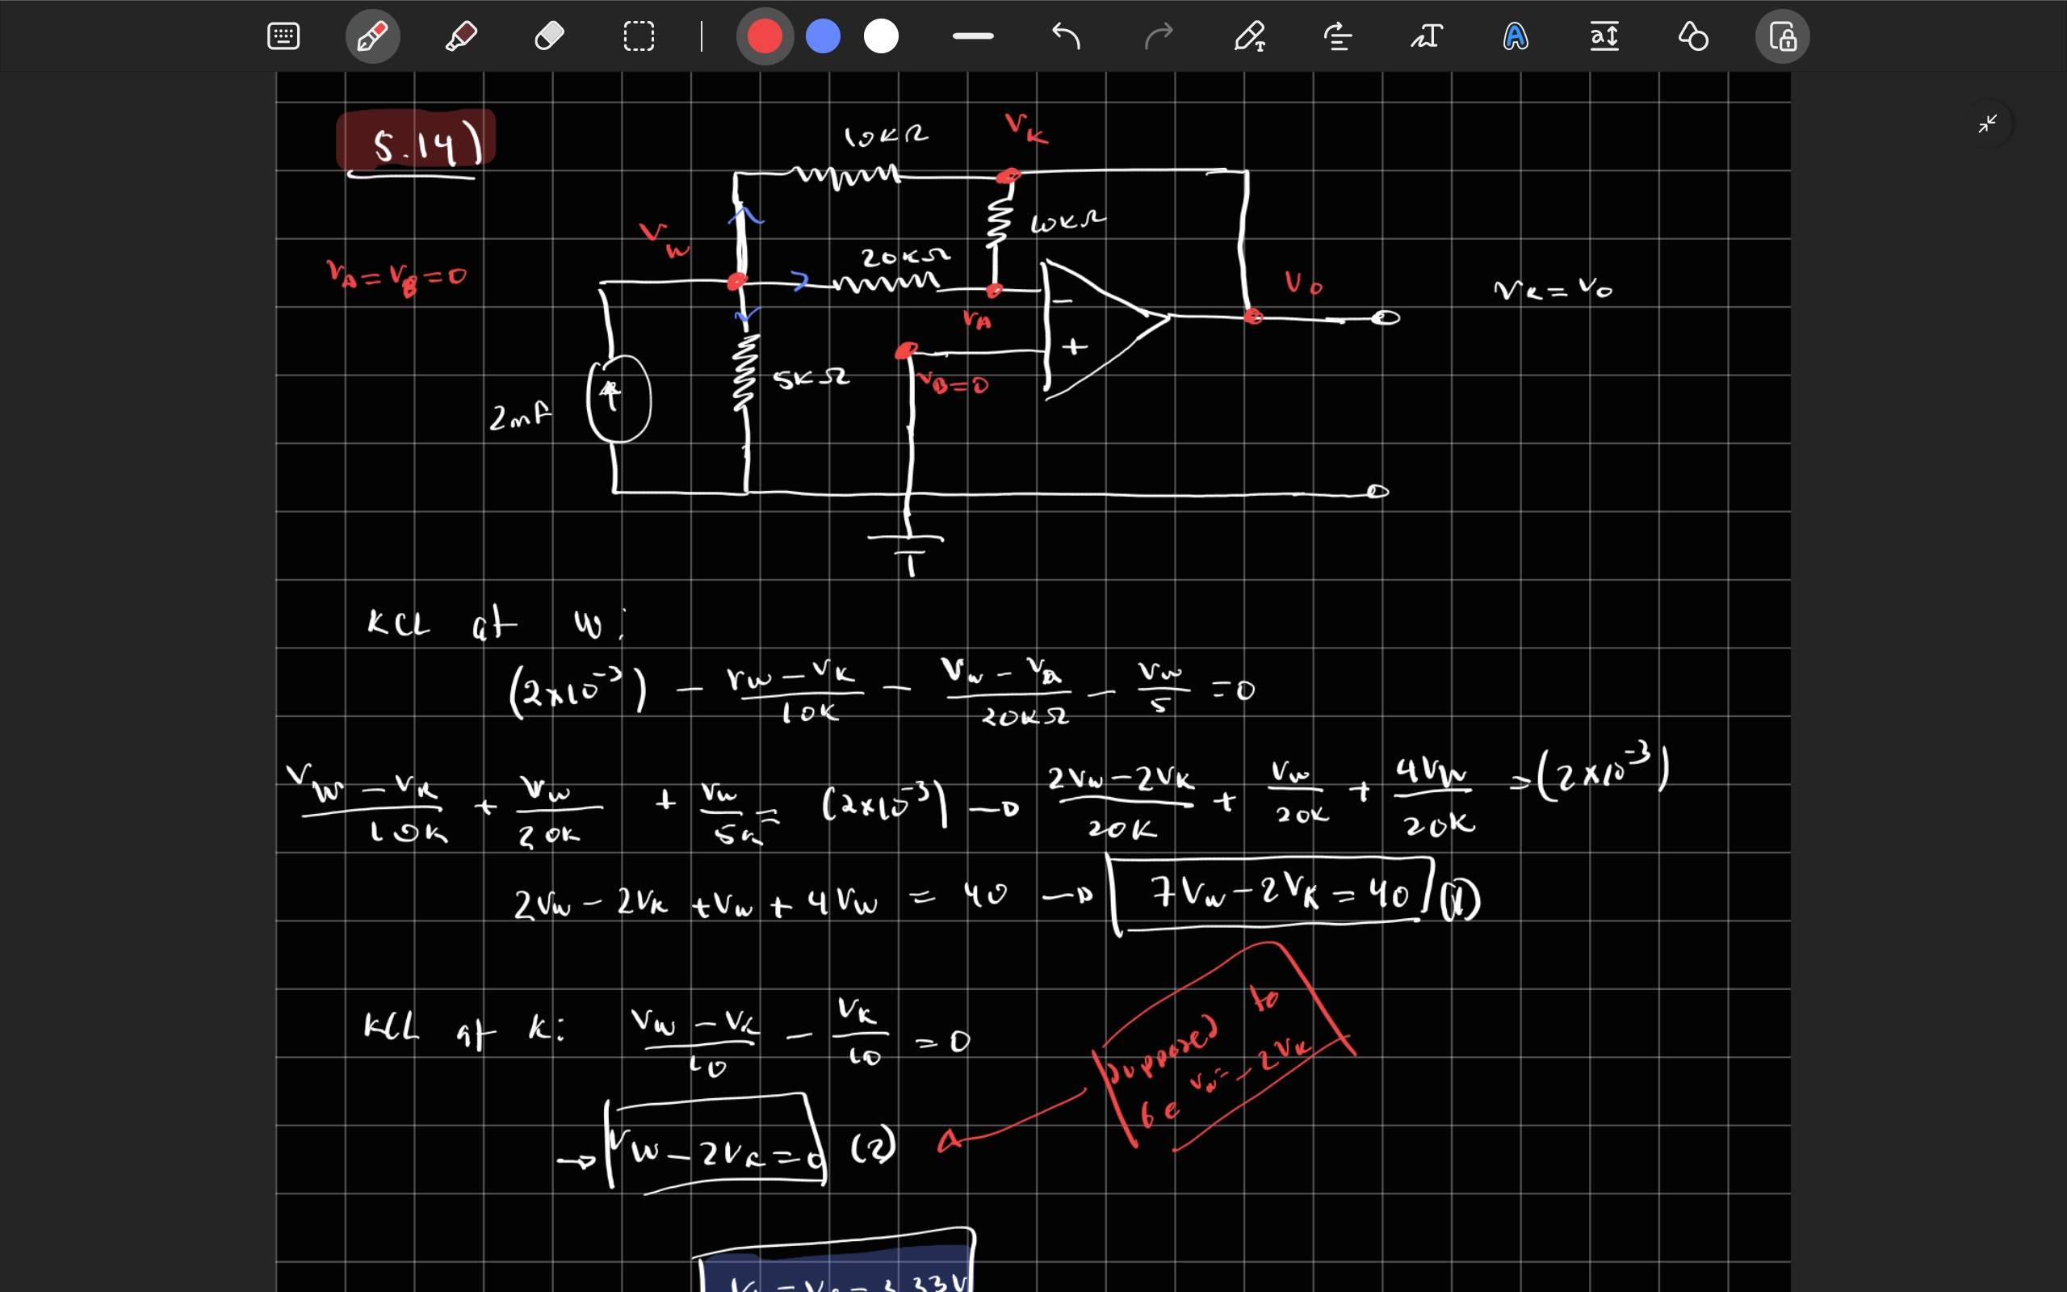Collapse the canvas with the corner arrows

point(1987,123)
